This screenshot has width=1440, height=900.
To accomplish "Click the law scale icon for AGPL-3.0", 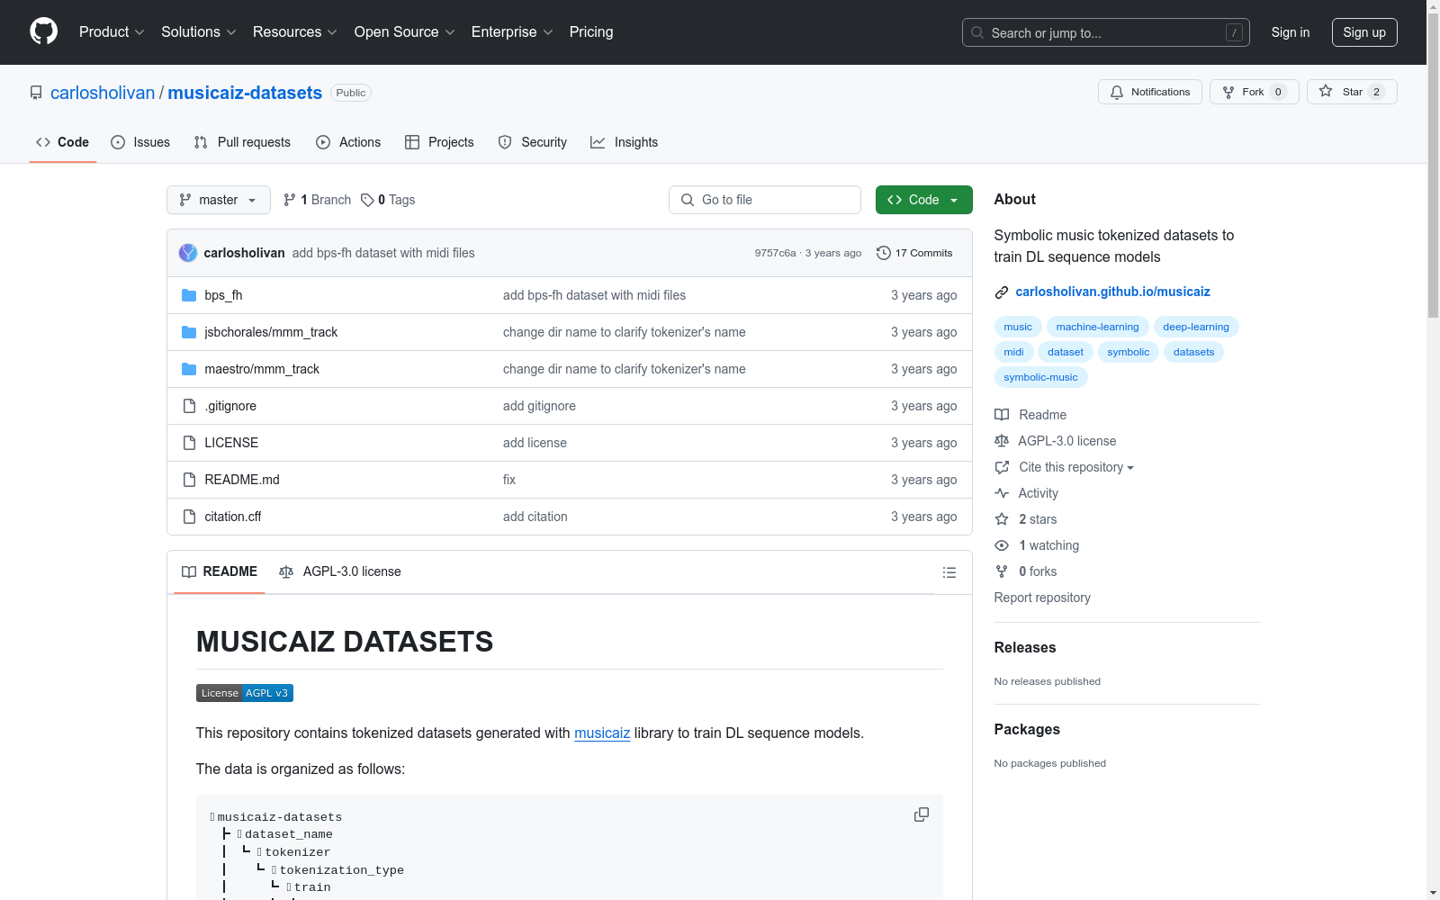I will [1002, 441].
